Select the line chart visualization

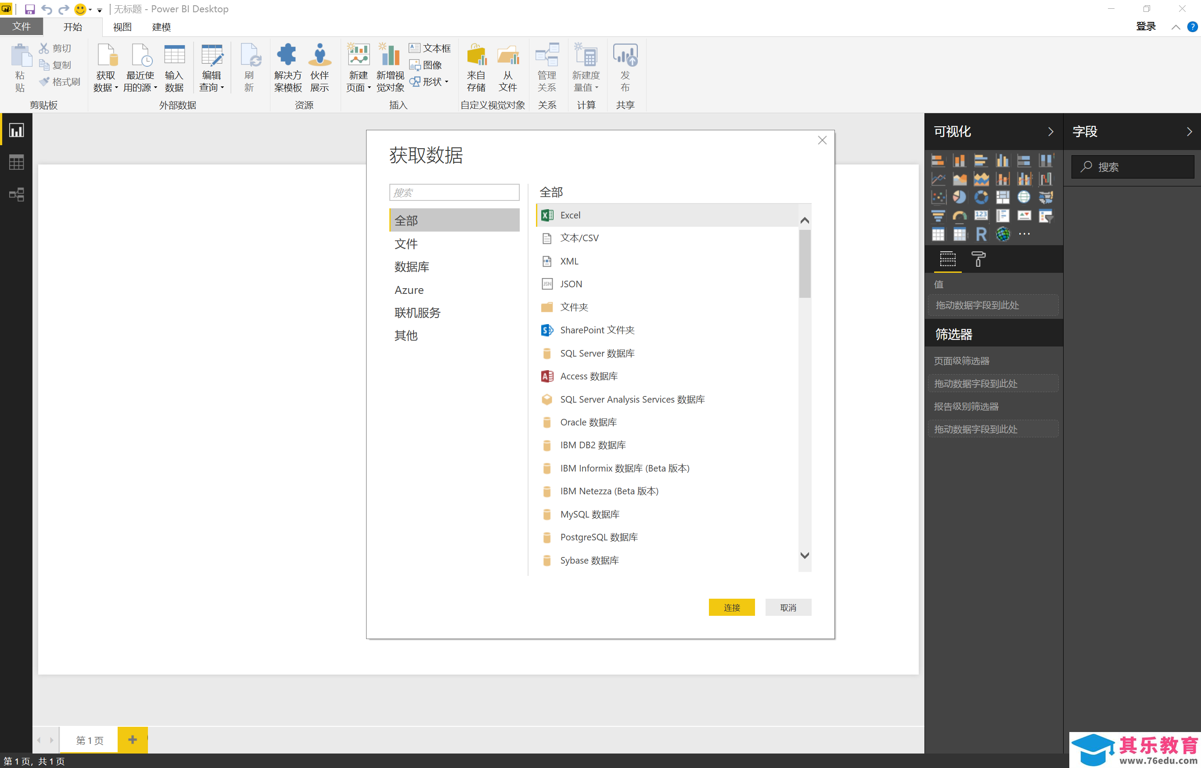pos(938,179)
